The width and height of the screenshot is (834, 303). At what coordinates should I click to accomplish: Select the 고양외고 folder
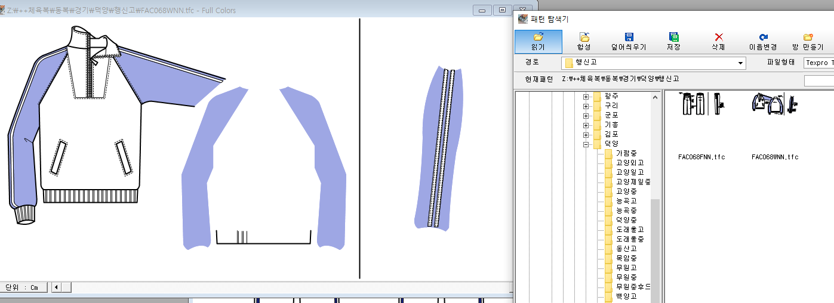point(630,163)
